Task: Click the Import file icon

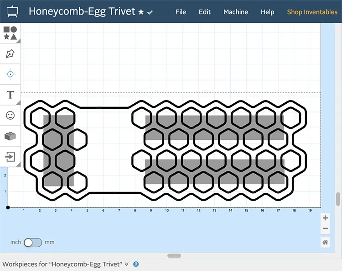Action: (x=10, y=157)
